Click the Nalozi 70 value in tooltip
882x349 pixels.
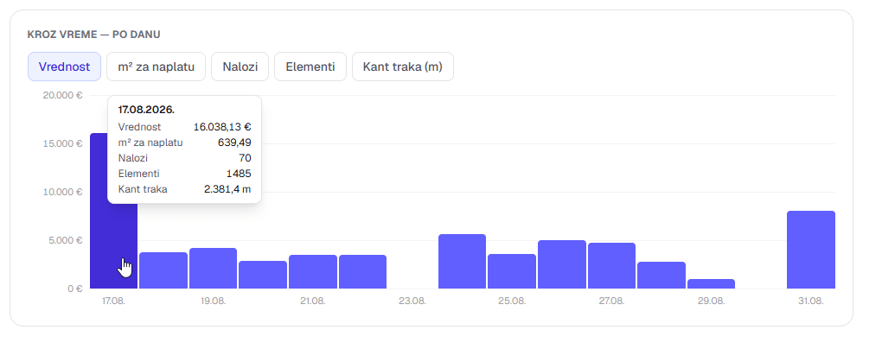click(x=246, y=158)
